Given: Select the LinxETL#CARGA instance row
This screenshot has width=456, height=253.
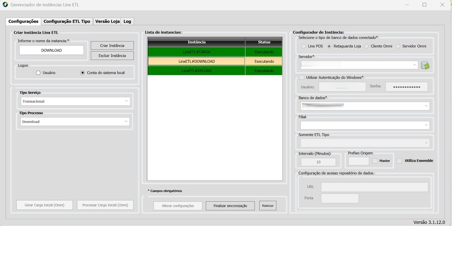Looking at the screenshot, I should point(215,52).
